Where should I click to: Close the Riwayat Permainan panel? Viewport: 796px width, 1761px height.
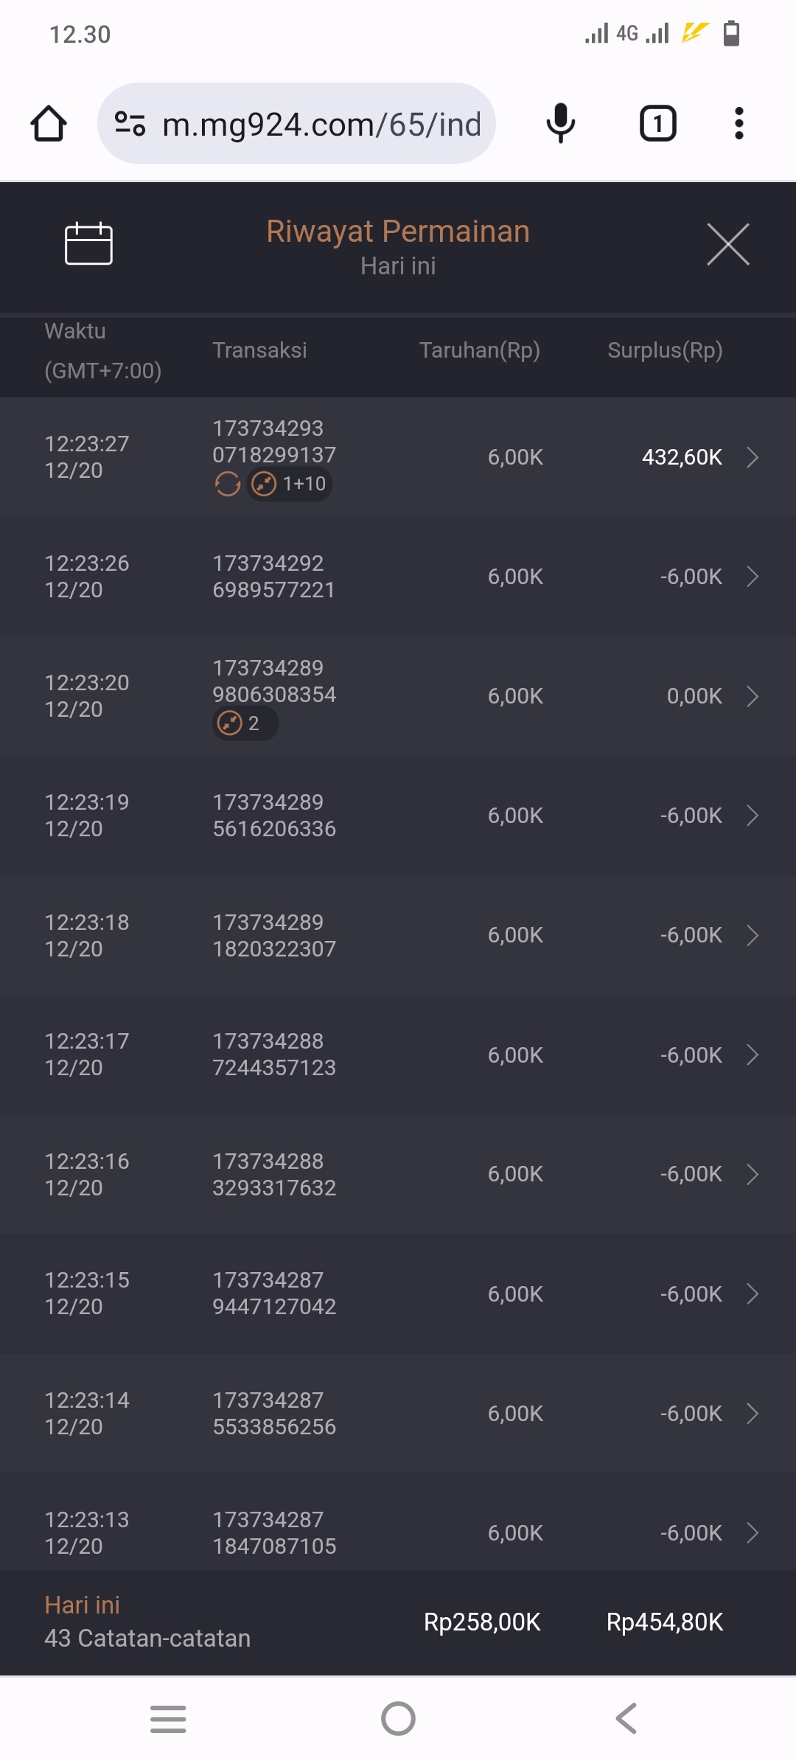[x=728, y=244]
